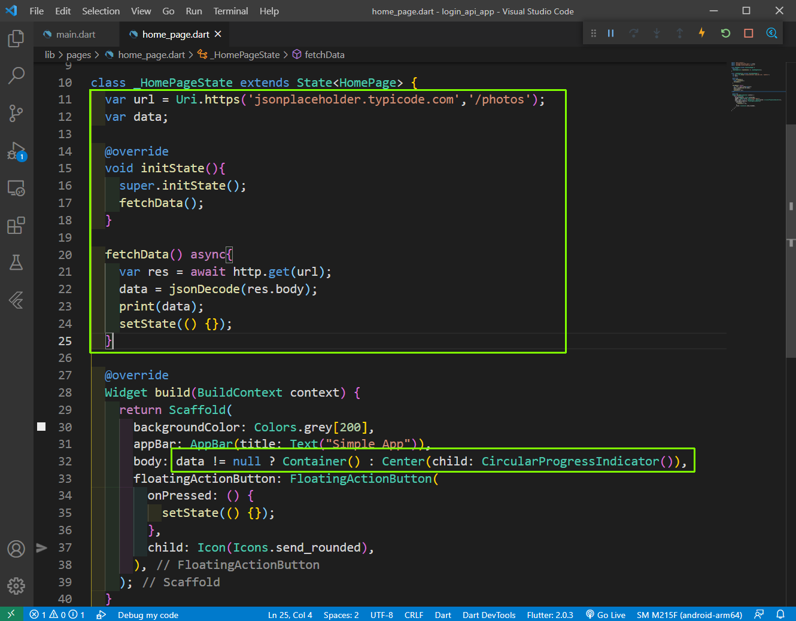Open the Edit menu
This screenshot has height=621, width=796.
coord(63,11)
